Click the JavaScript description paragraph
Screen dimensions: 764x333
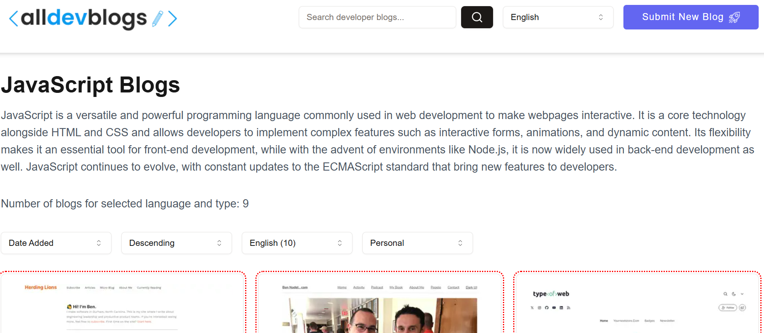pos(377,141)
